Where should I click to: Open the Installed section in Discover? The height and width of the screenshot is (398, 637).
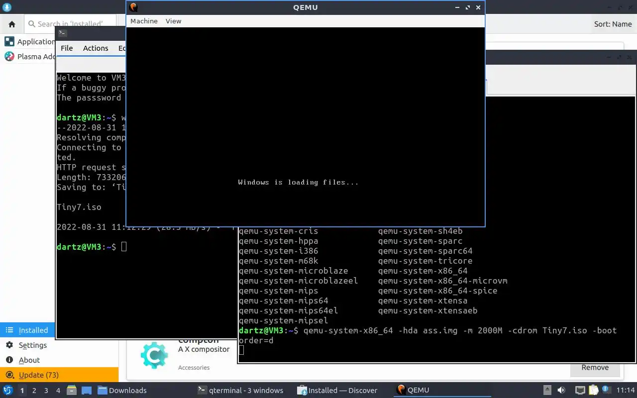point(28,330)
